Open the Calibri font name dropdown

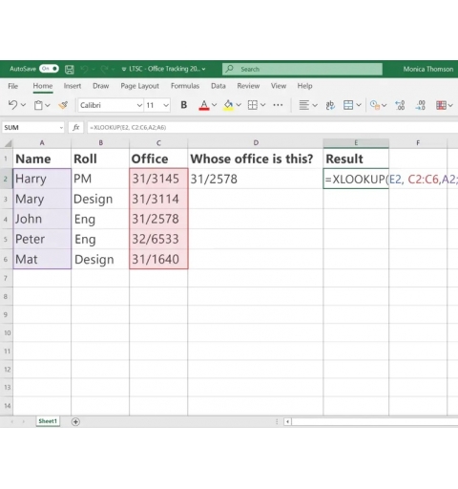139,105
